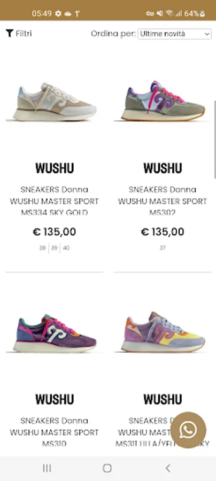The height and width of the screenshot is (481, 216).
Task: Select size 37 on MS302 sneaker
Action: [x=163, y=248]
